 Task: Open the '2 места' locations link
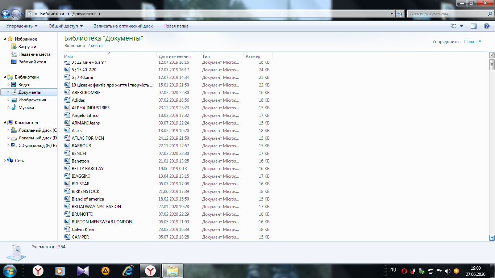(x=95, y=46)
